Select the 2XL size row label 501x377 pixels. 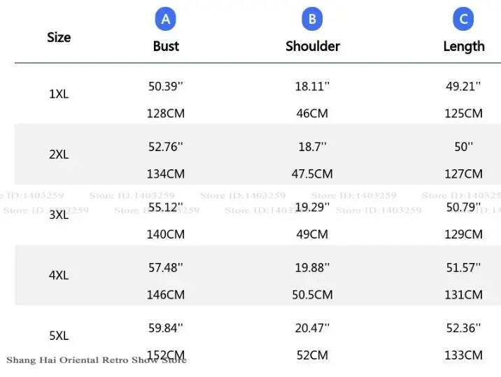pos(59,155)
